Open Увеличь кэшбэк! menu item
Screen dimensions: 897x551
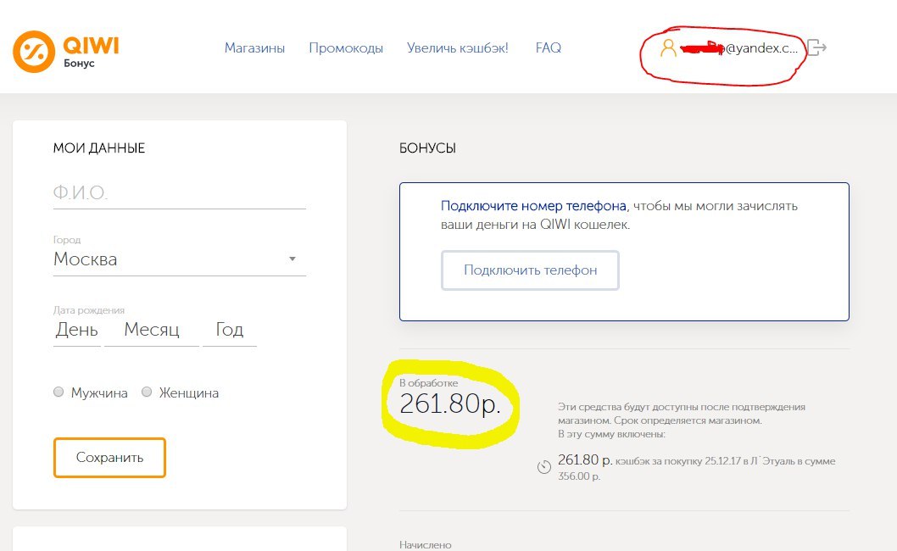pyautogui.click(x=458, y=48)
